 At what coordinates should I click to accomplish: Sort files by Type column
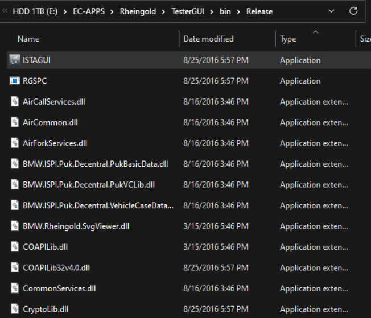(288, 39)
